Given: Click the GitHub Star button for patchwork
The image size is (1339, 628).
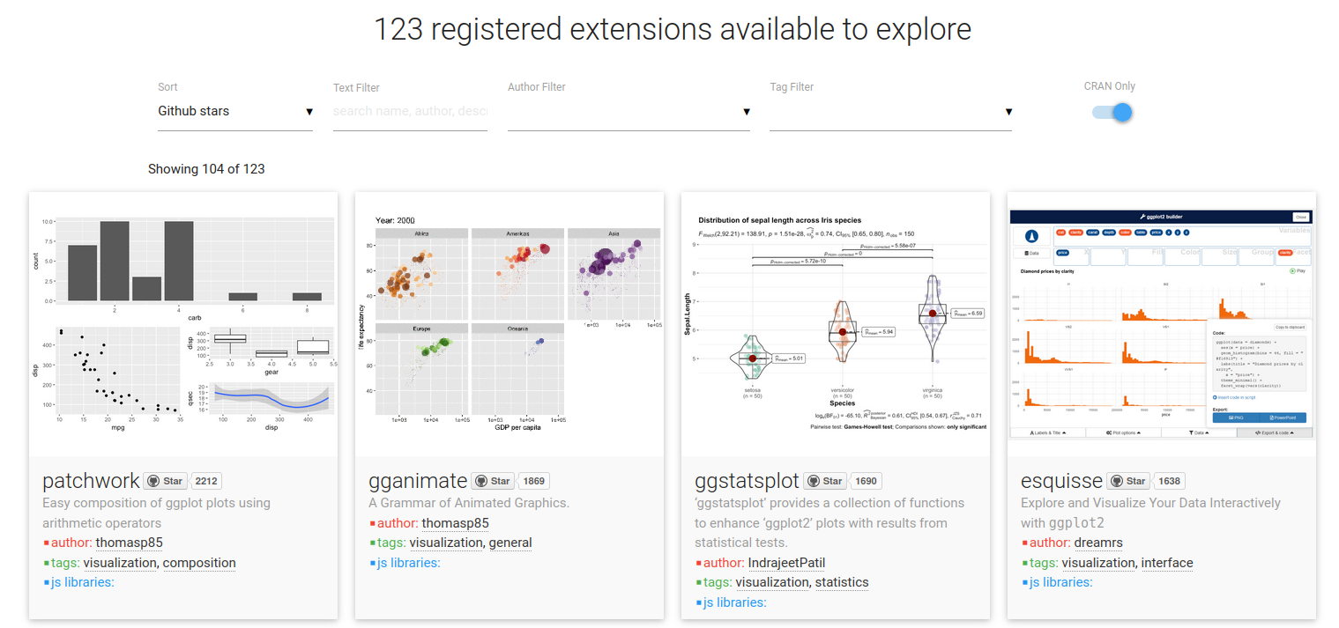Looking at the screenshot, I should pos(166,481).
